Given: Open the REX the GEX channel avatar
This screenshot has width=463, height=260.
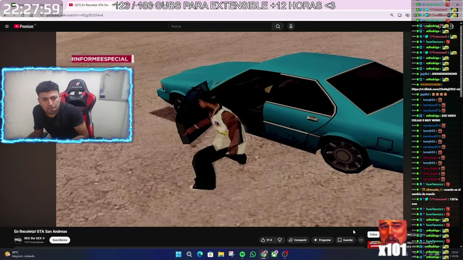Looking at the screenshot, I should click(x=18, y=240).
